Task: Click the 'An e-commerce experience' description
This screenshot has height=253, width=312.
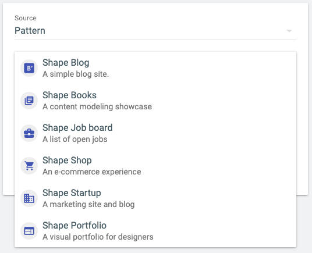Action: 92,172
